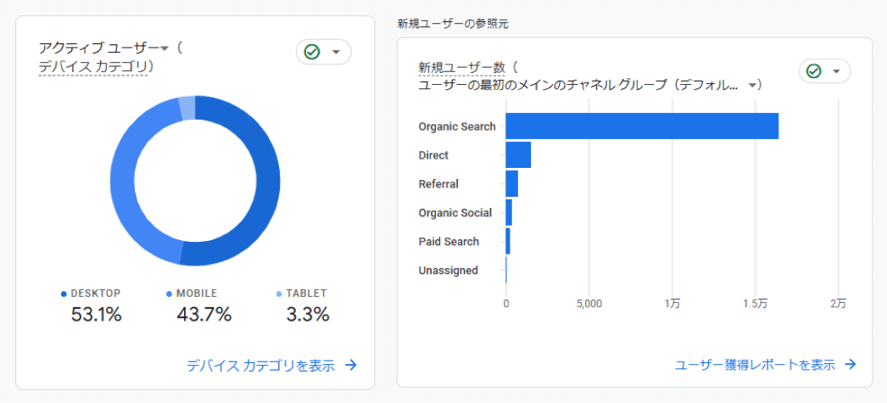Open the 新規ユーザー数 metric selector
The height and width of the screenshot is (403, 887).
point(461,67)
